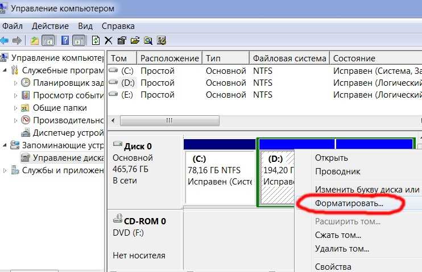Click the open folder toolbar icon
The image size is (422, 272).
[x=135, y=40]
